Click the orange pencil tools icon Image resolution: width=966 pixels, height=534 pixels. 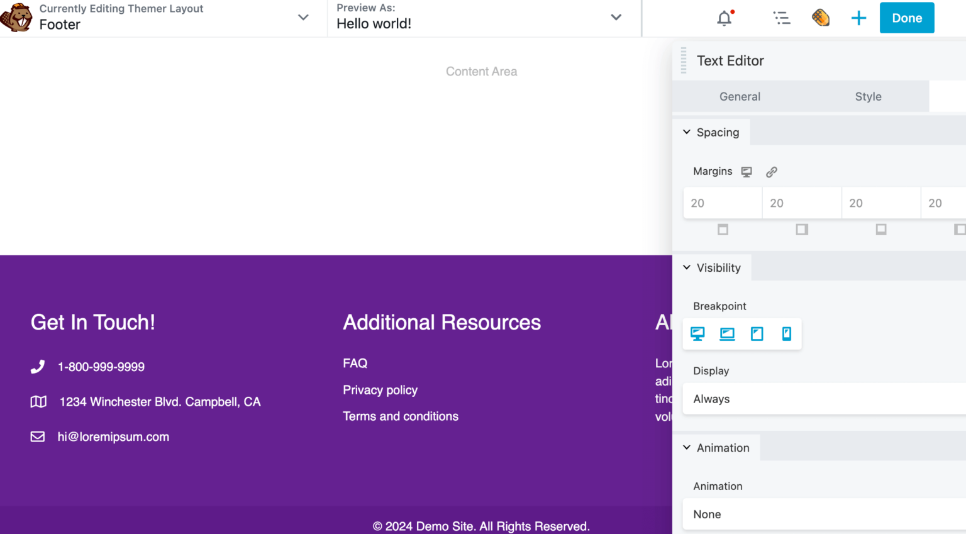(821, 18)
